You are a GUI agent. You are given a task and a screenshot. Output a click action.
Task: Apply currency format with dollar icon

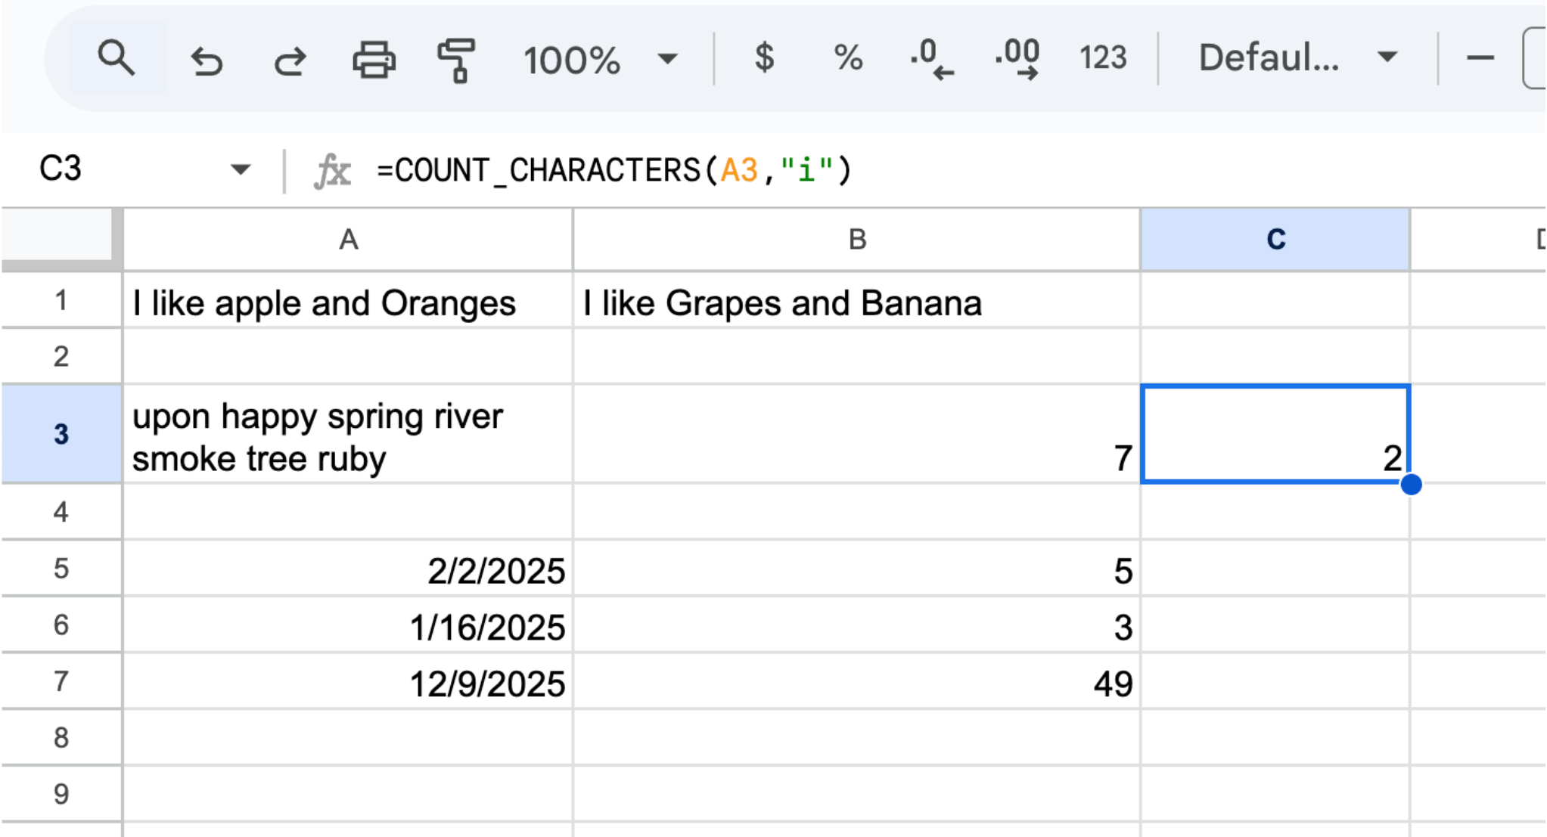(764, 58)
